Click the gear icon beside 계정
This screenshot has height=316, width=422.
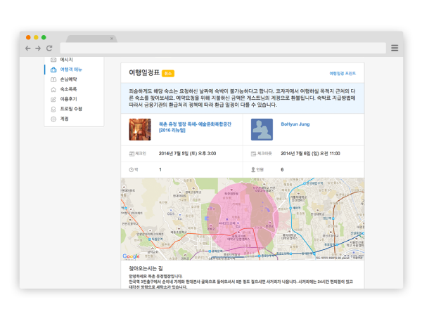pyautogui.click(x=53, y=119)
